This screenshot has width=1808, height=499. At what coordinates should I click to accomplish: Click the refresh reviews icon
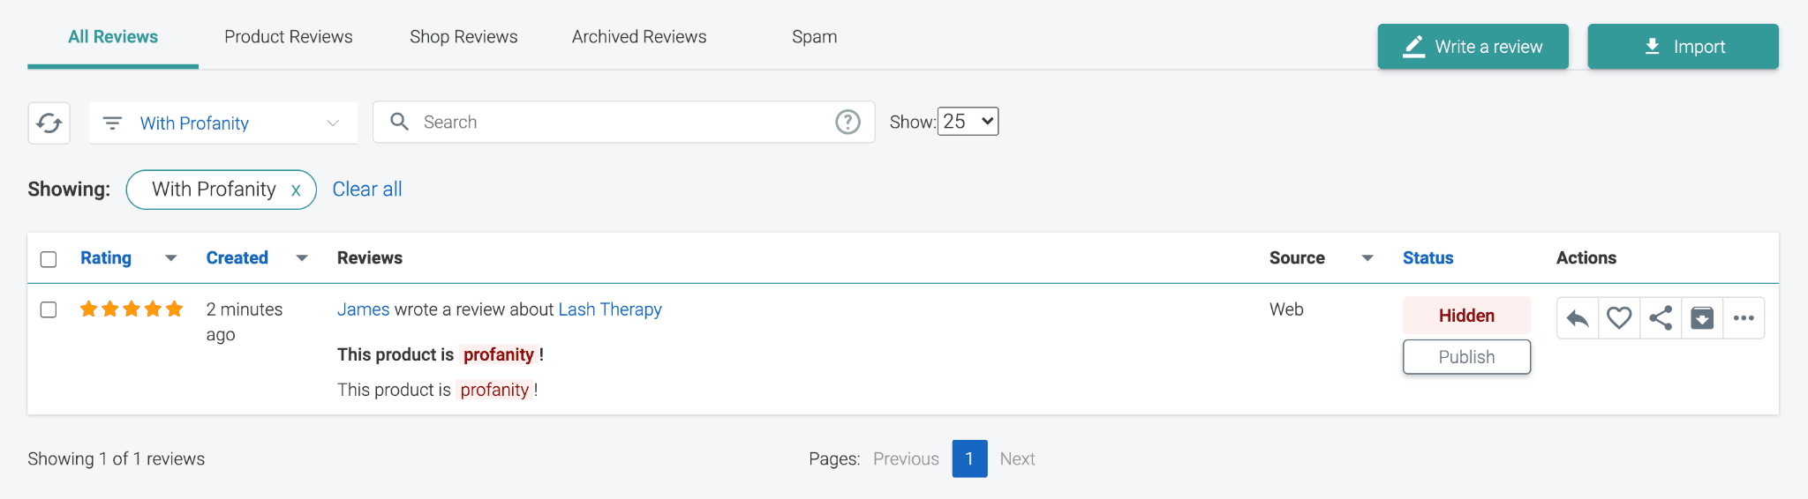pyautogui.click(x=49, y=123)
